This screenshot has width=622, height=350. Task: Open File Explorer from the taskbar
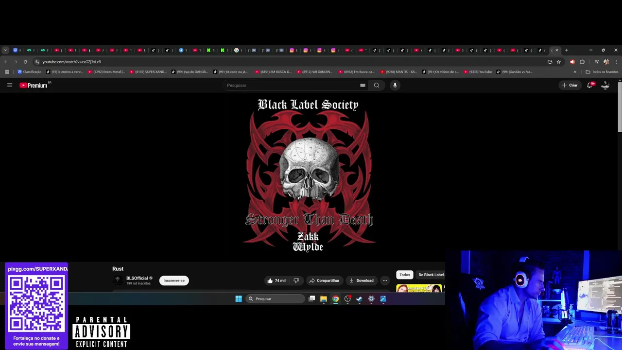[x=324, y=299]
